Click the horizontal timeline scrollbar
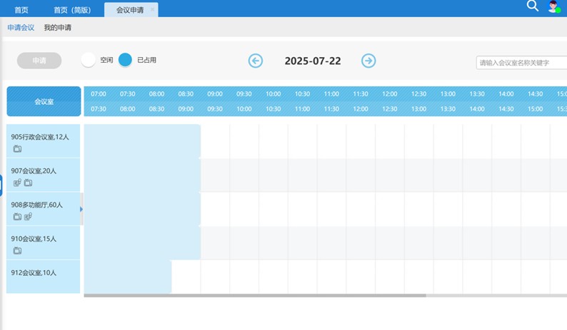The height and width of the screenshot is (330, 567). coord(254,295)
